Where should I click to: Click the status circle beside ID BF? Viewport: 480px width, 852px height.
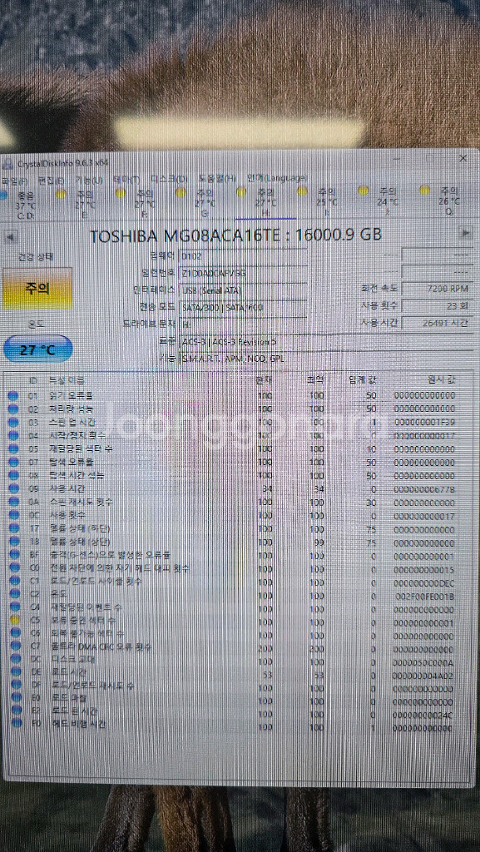click(x=13, y=555)
